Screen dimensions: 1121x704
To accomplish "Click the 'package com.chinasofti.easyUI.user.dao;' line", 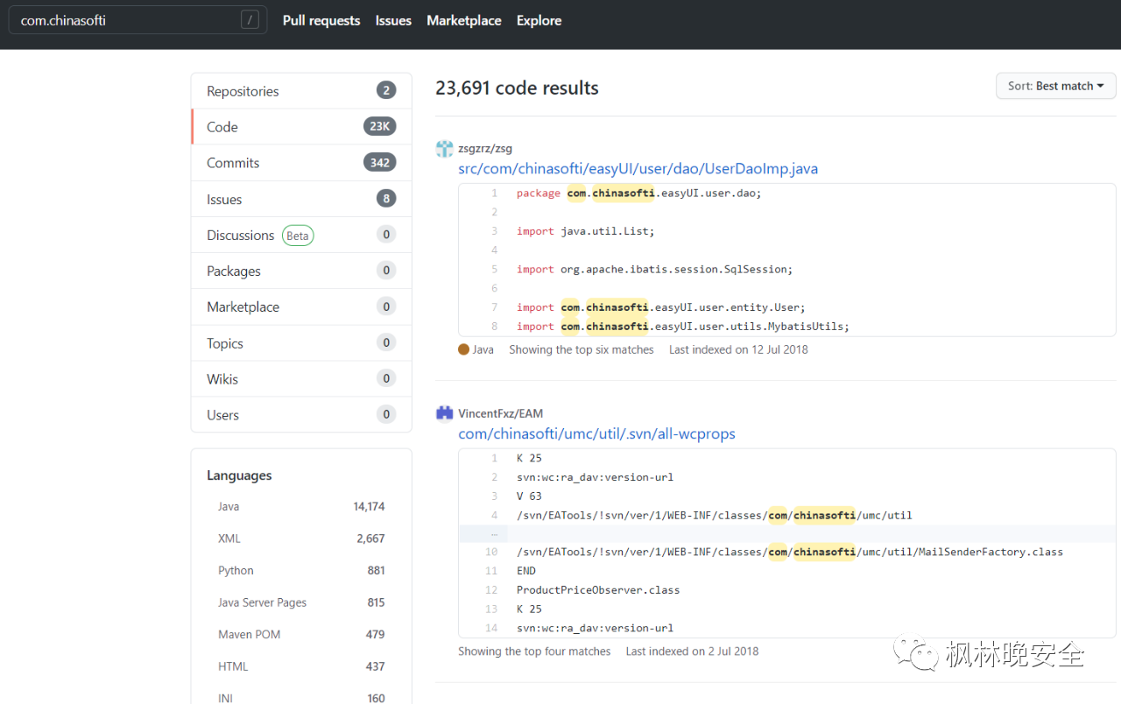I will pyautogui.click(x=639, y=193).
